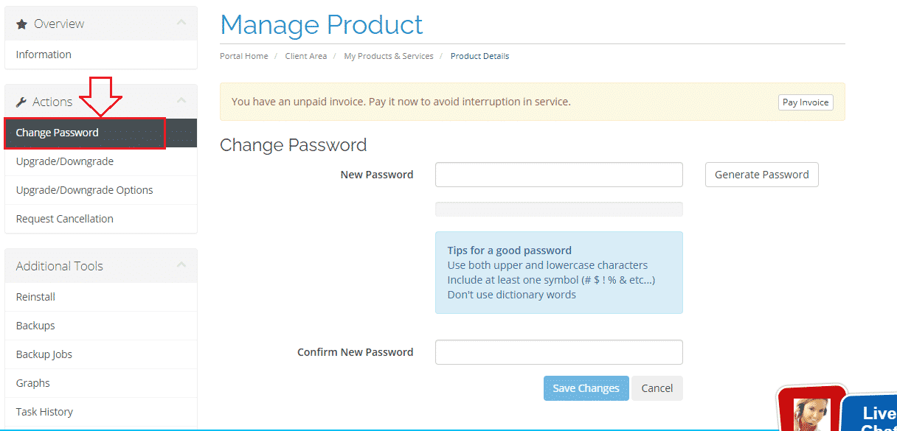Click the Pay Invoice button

coord(806,102)
